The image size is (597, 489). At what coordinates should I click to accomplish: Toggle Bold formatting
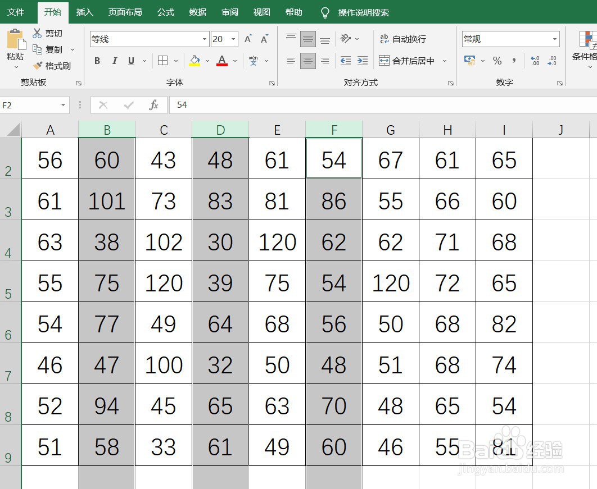tap(97, 61)
